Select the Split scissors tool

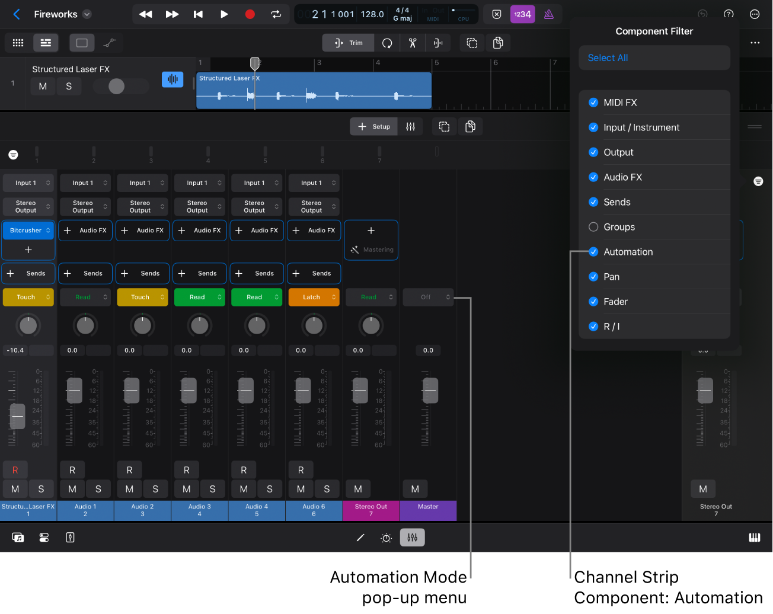(413, 43)
